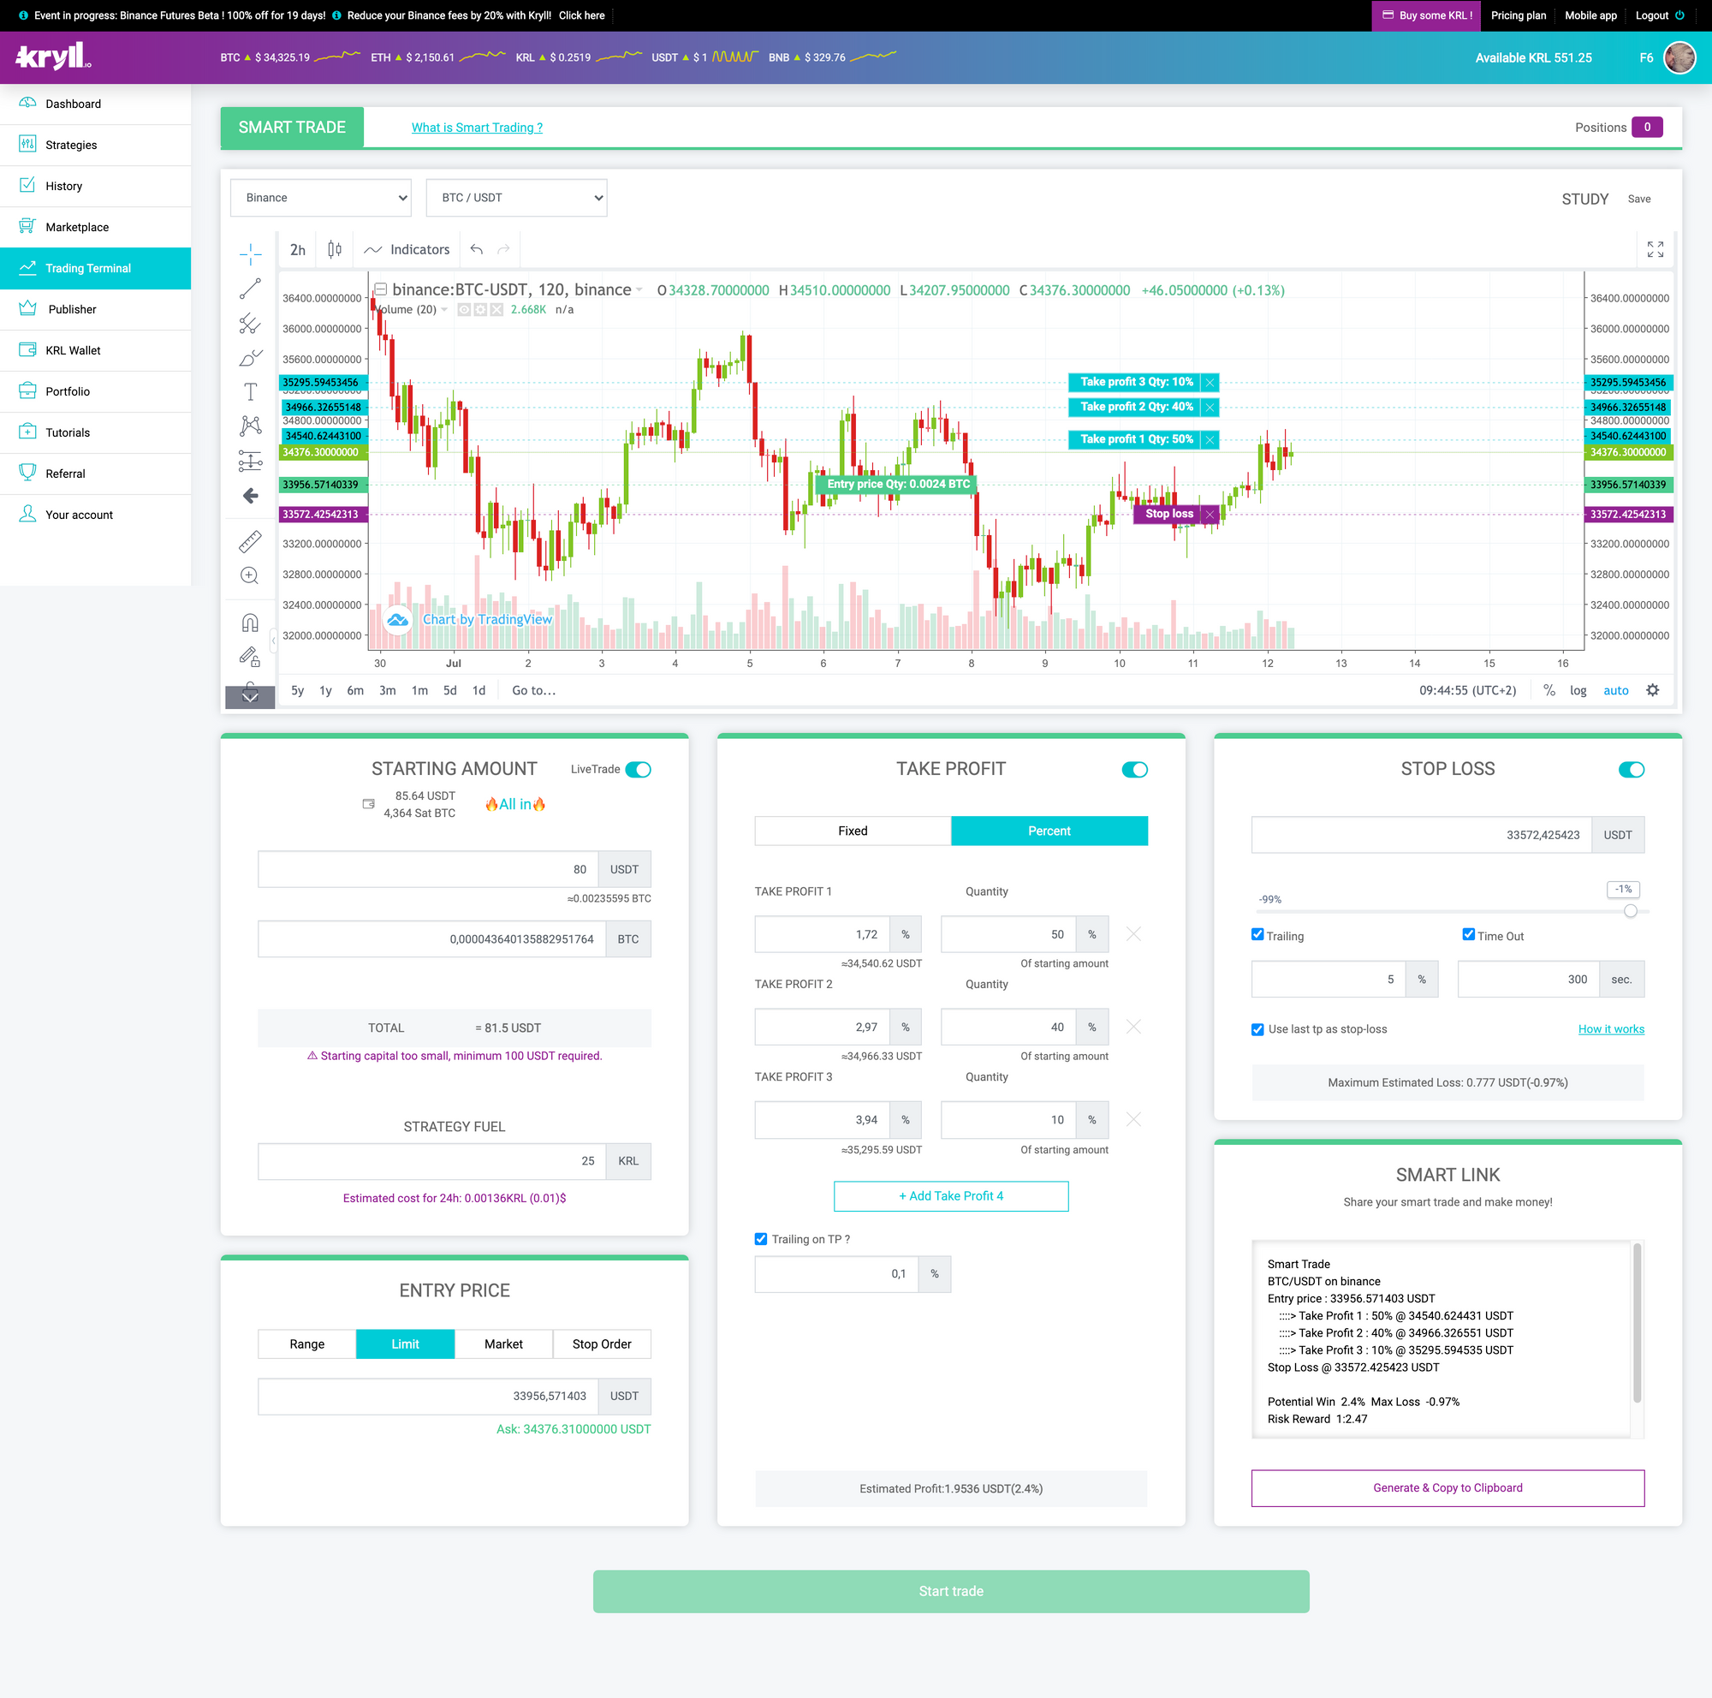Toggle magnet mode in chart toolbar
The height and width of the screenshot is (1698, 1712).
click(x=250, y=623)
